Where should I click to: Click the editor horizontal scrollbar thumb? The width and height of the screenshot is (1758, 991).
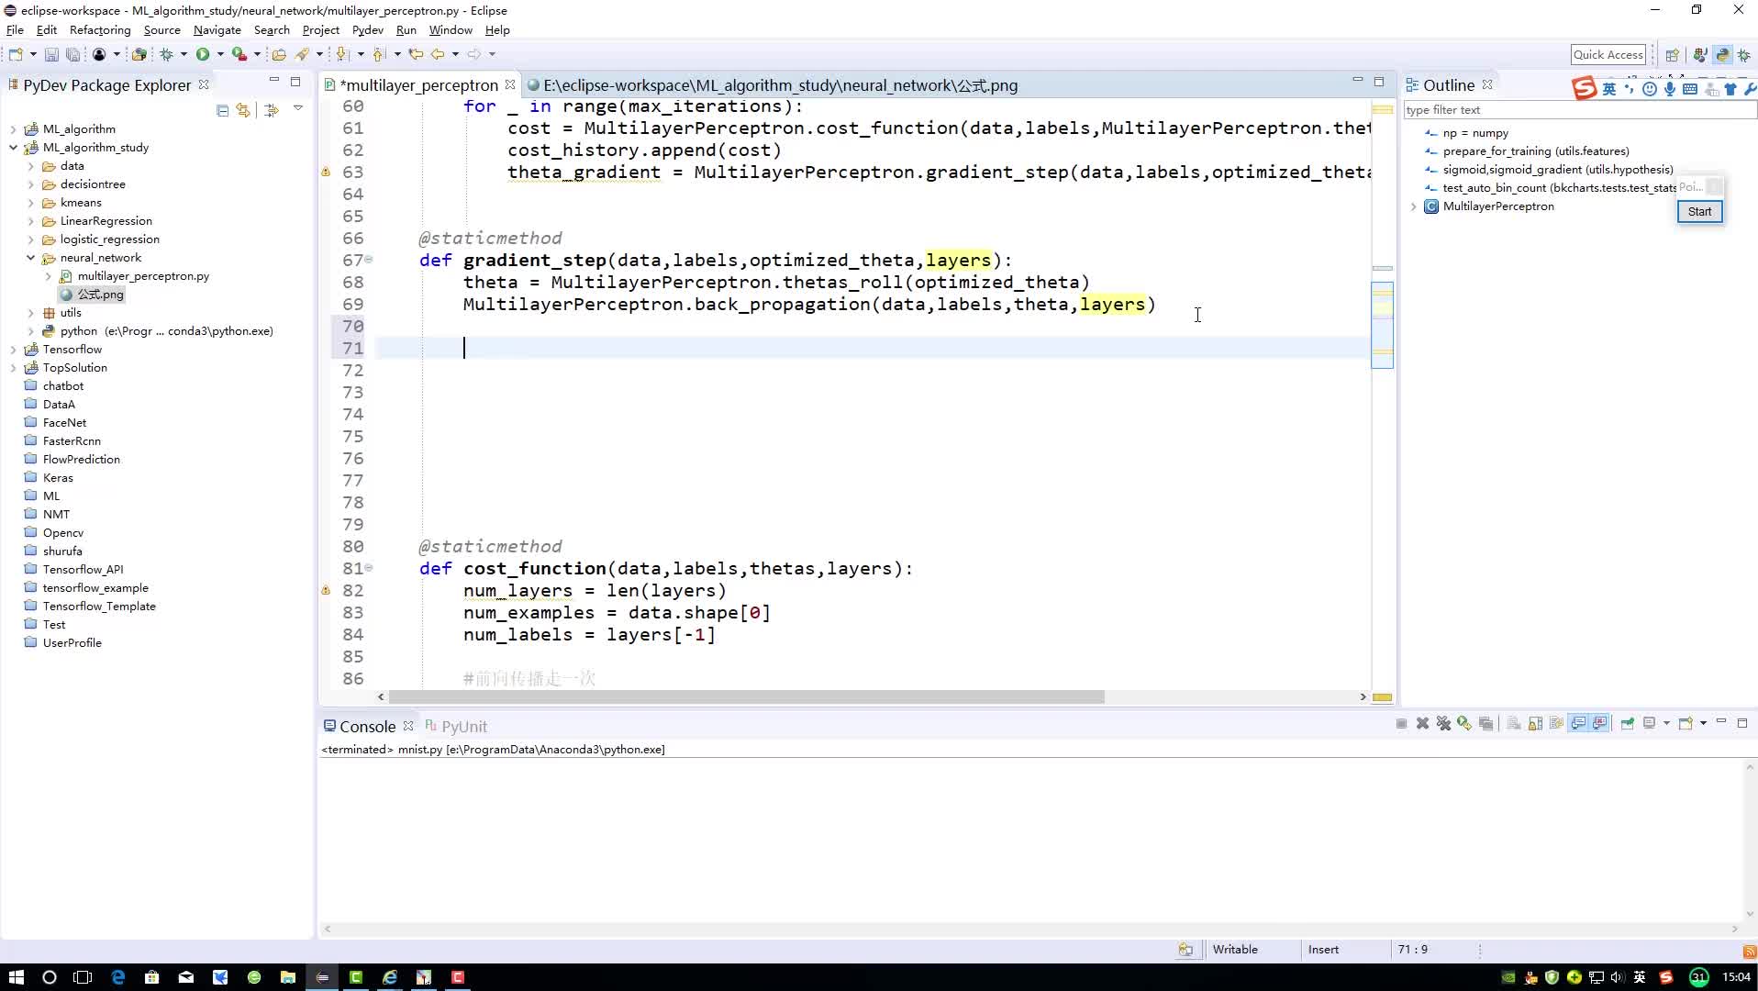(x=747, y=697)
